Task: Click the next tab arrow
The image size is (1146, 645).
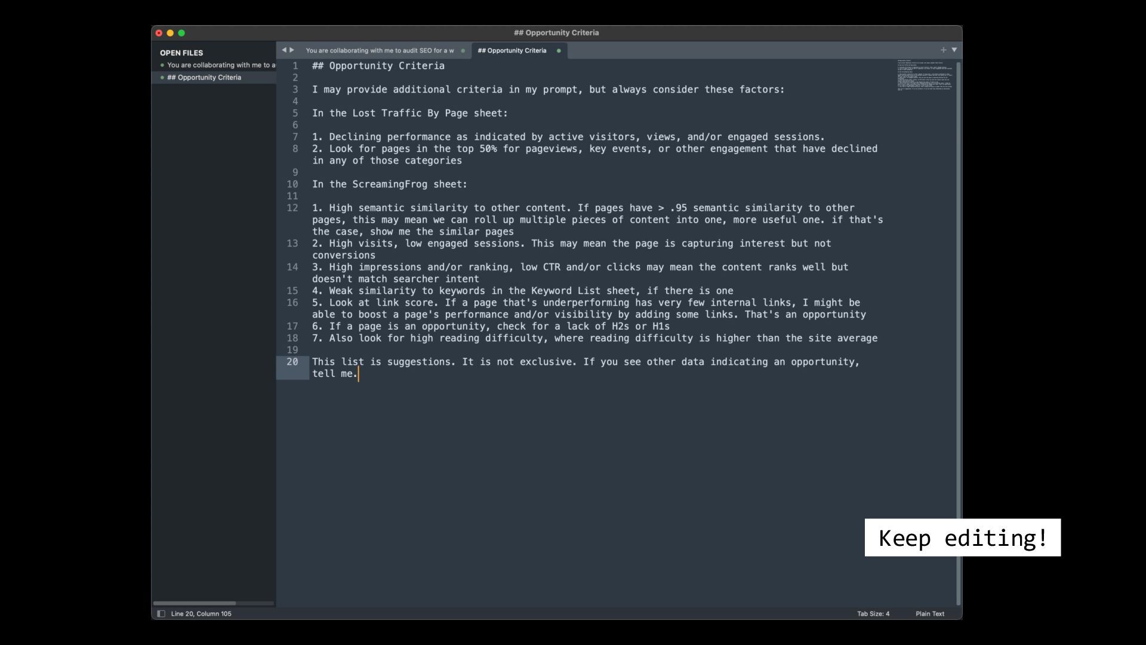Action: (x=292, y=50)
